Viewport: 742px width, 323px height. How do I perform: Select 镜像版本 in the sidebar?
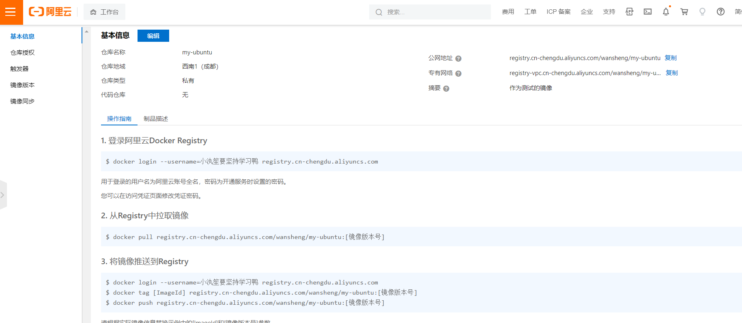(22, 85)
